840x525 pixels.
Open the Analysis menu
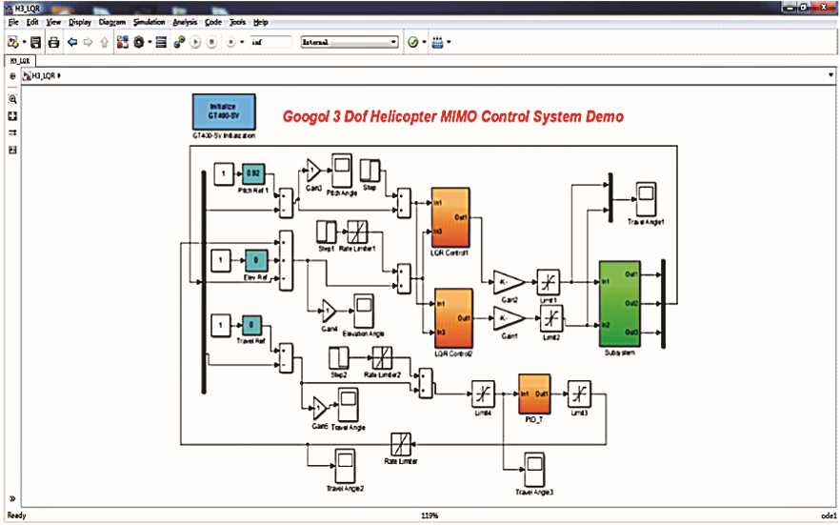click(186, 23)
